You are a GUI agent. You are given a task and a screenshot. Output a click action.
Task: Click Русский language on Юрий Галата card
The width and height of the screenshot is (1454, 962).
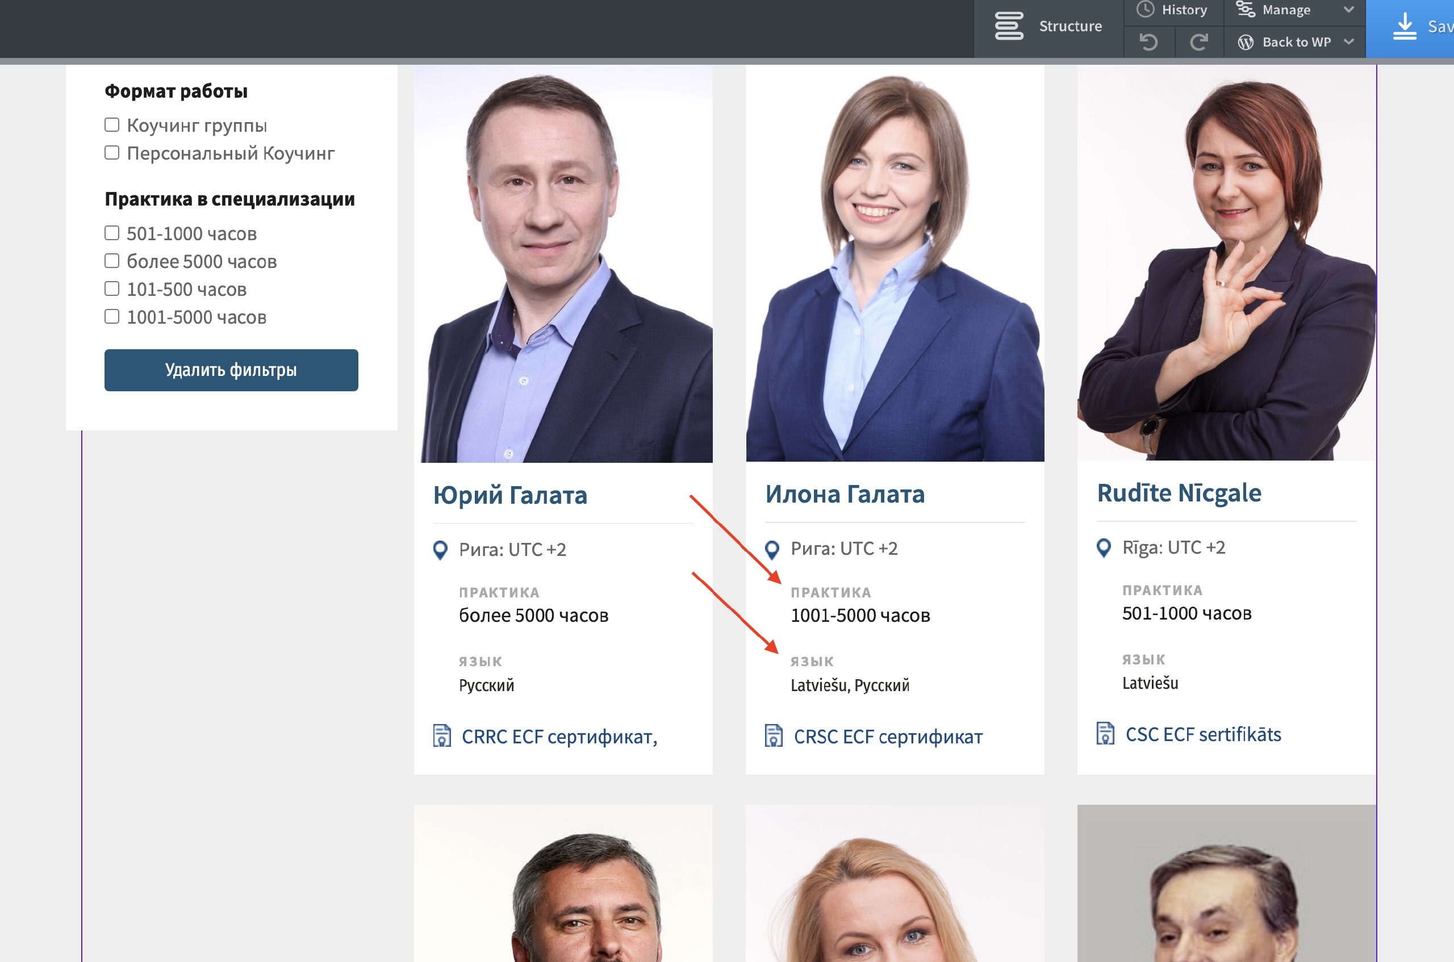(x=487, y=685)
